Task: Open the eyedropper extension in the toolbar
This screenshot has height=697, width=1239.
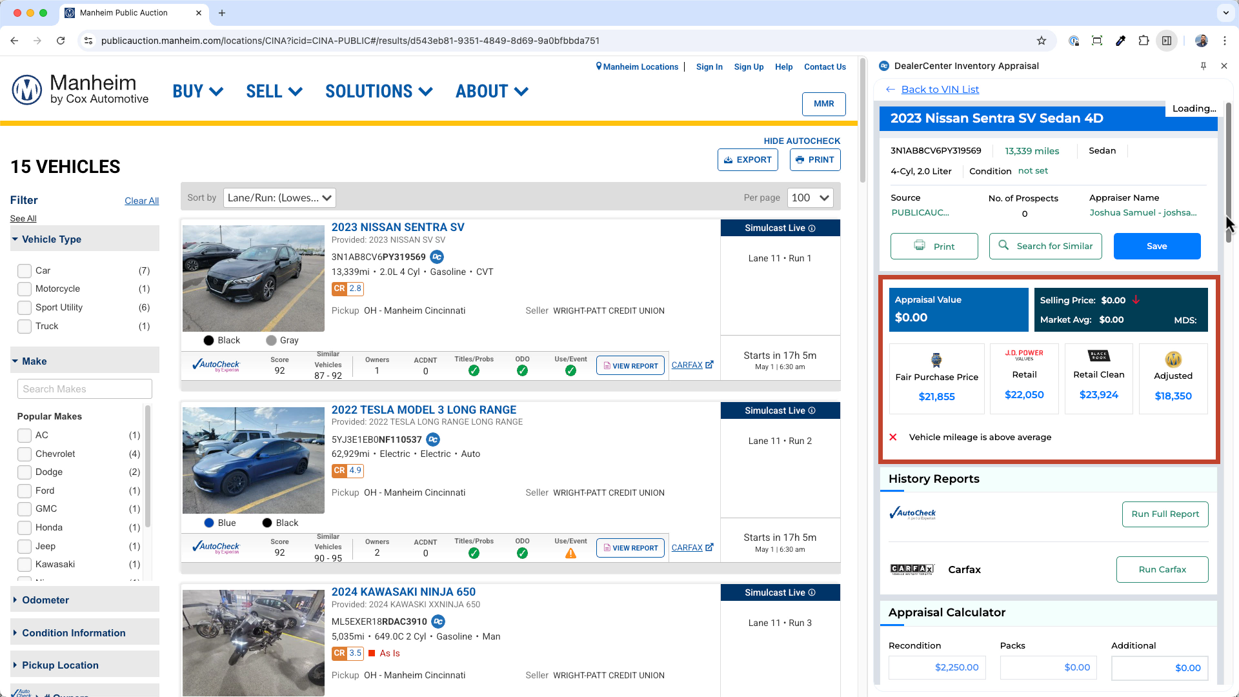Action: [1120, 41]
